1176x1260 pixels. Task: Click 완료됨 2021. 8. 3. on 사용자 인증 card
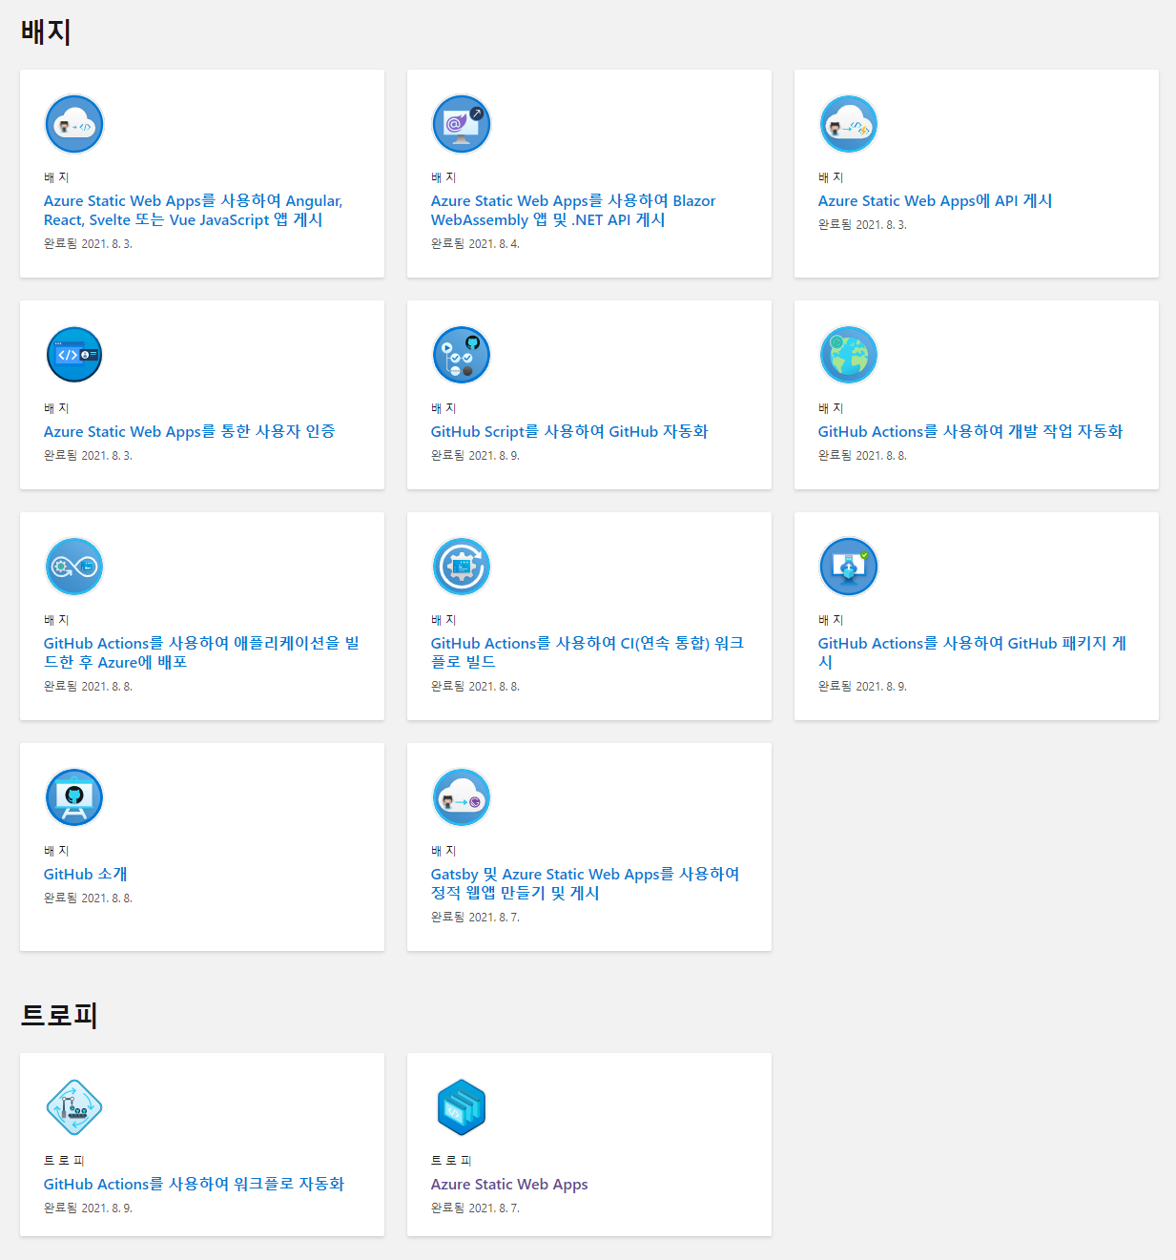88,455
